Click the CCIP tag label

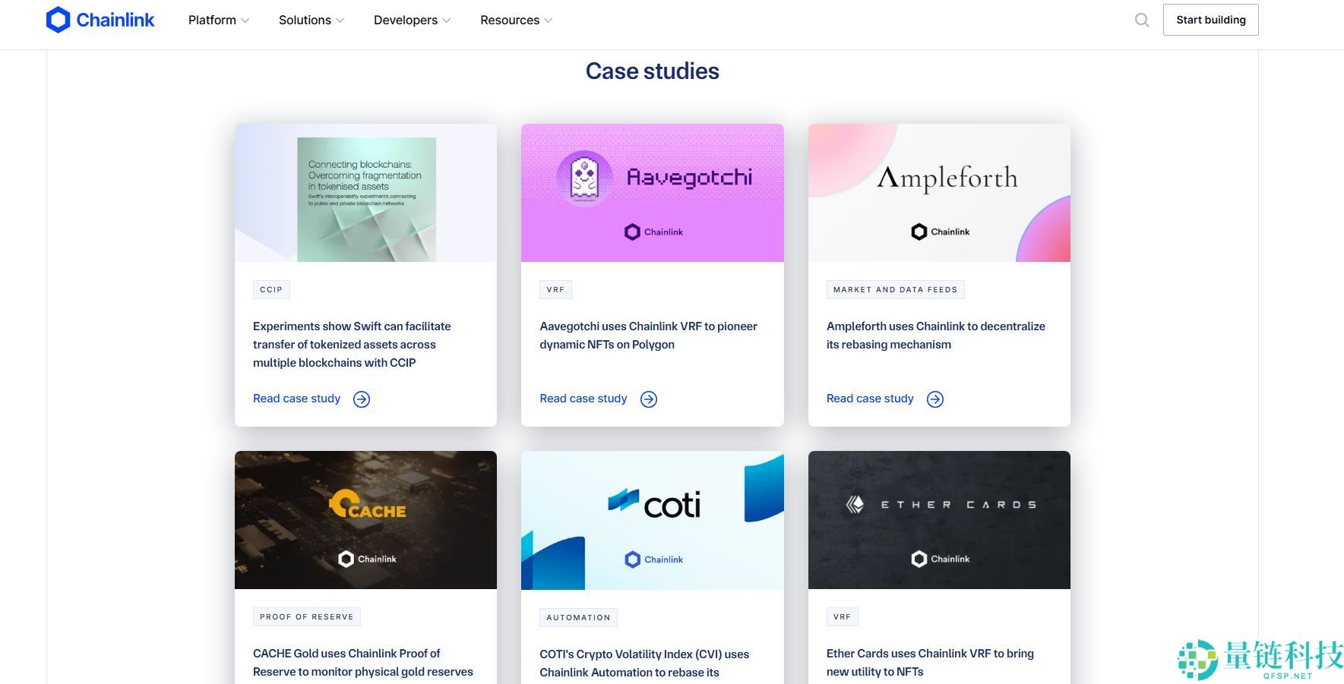pos(271,289)
